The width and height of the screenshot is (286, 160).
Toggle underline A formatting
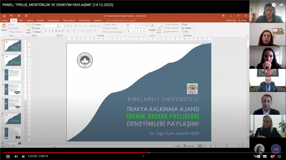[52, 31]
